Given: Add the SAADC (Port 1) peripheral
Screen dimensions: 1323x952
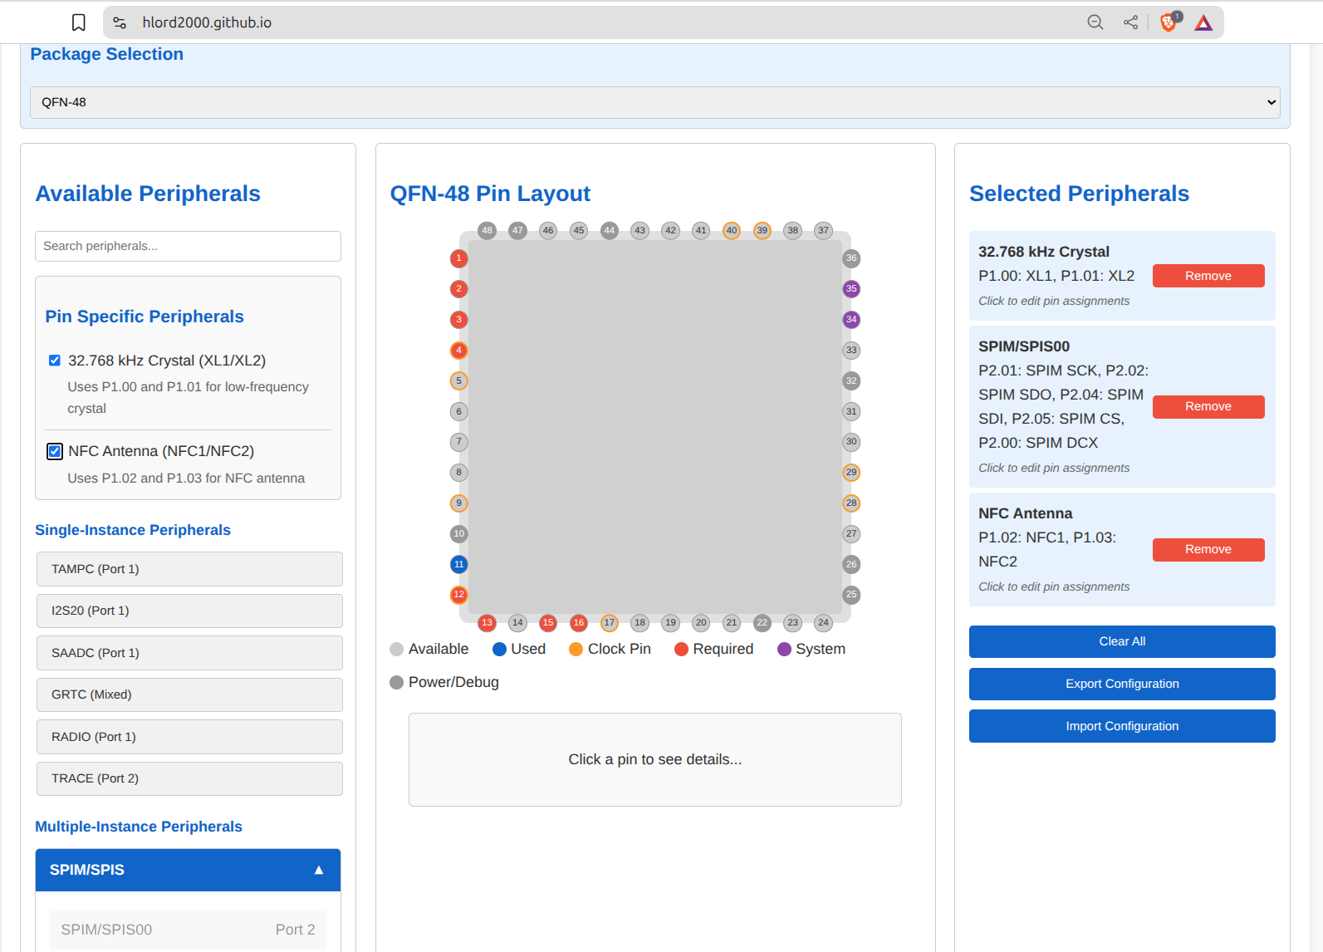Looking at the screenshot, I should (x=189, y=653).
